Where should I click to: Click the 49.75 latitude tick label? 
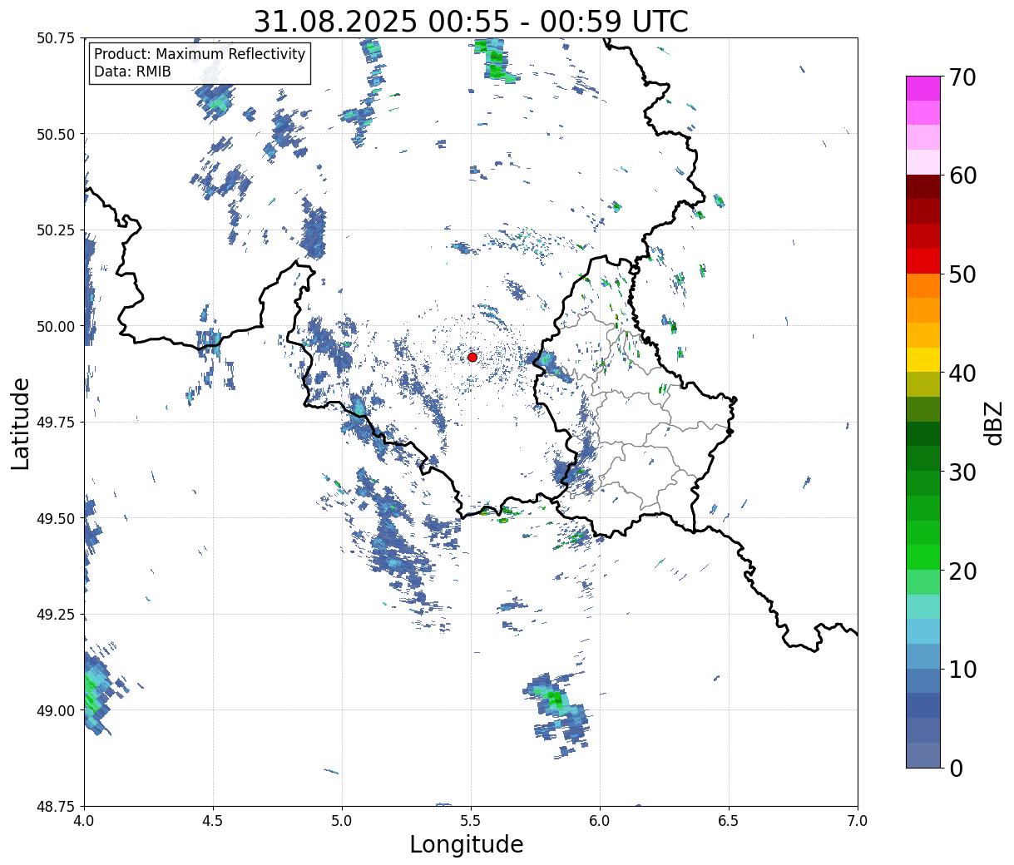point(56,423)
